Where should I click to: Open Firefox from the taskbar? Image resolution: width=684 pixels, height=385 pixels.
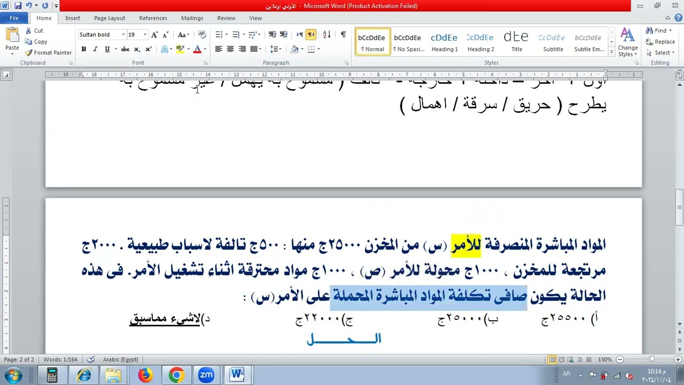[x=145, y=375]
